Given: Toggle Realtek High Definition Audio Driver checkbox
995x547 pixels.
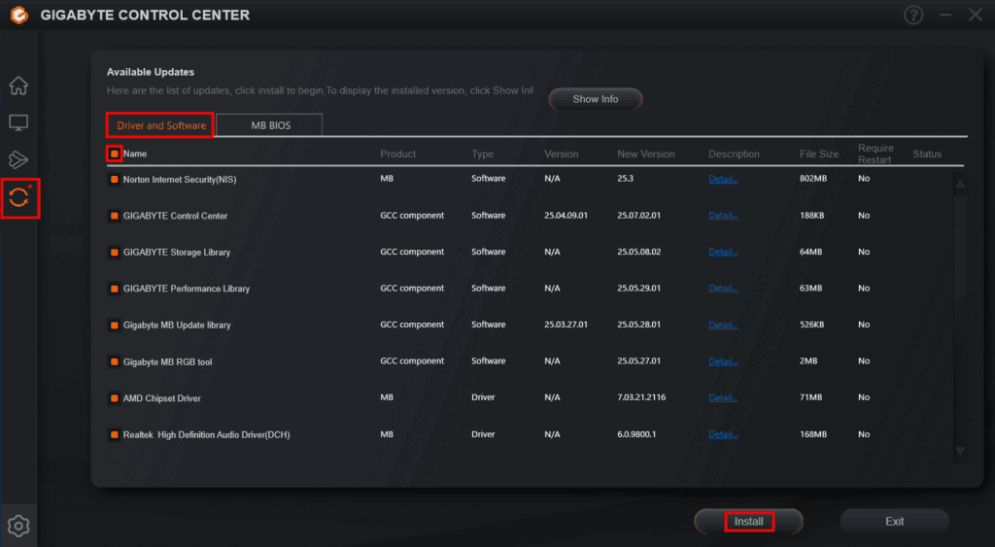Looking at the screenshot, I should [x=115, y=434].
